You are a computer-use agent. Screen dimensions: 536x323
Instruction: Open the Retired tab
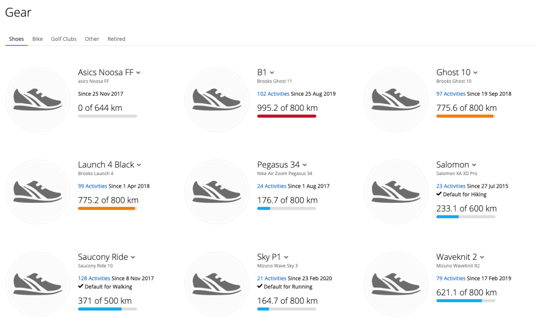[116, 39]
